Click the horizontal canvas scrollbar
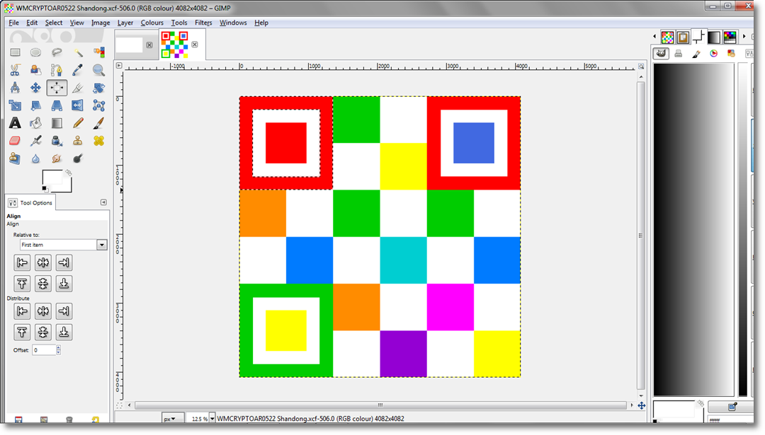The height and width of the screenshot is (435, 765). click(380, 405)
